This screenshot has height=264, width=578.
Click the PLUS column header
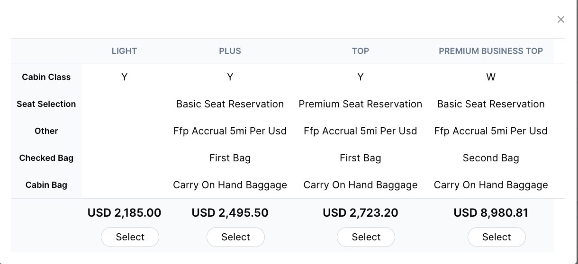pyautogui.click(x=230, y=51)
